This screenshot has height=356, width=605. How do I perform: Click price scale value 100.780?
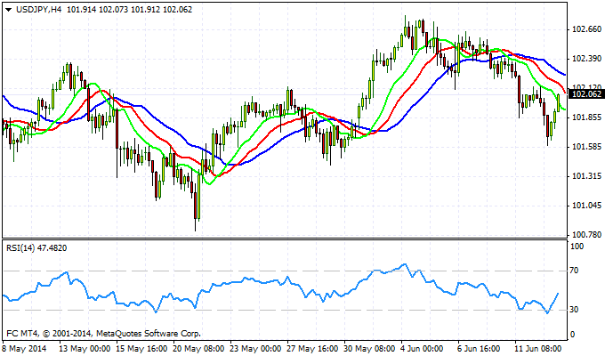pyautogui.click(x=586, y=235)
